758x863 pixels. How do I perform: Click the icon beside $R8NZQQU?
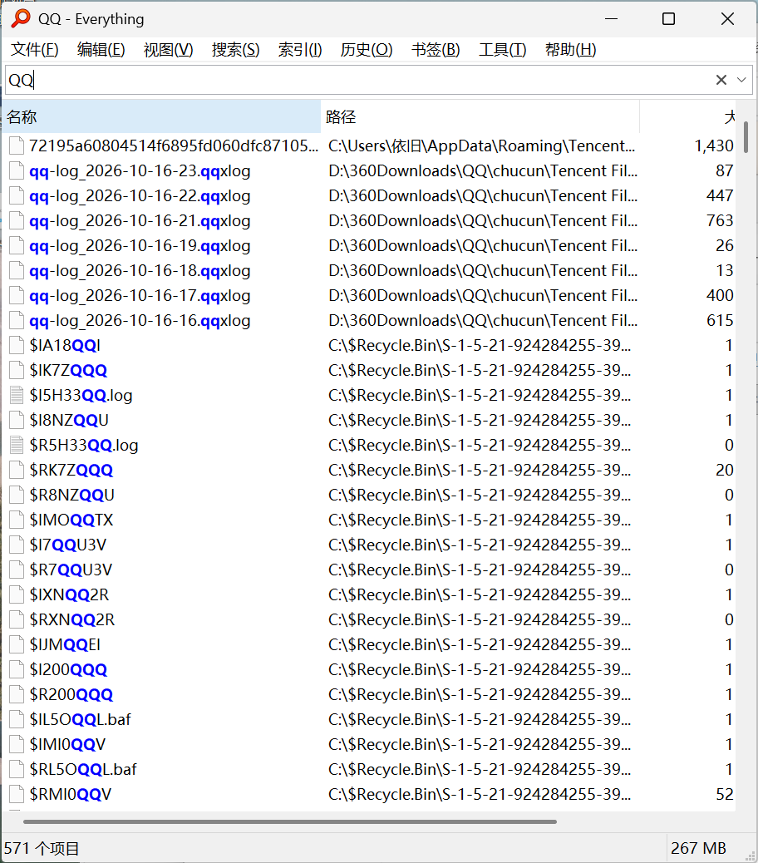pyautogui.click(x=17, y=495)
